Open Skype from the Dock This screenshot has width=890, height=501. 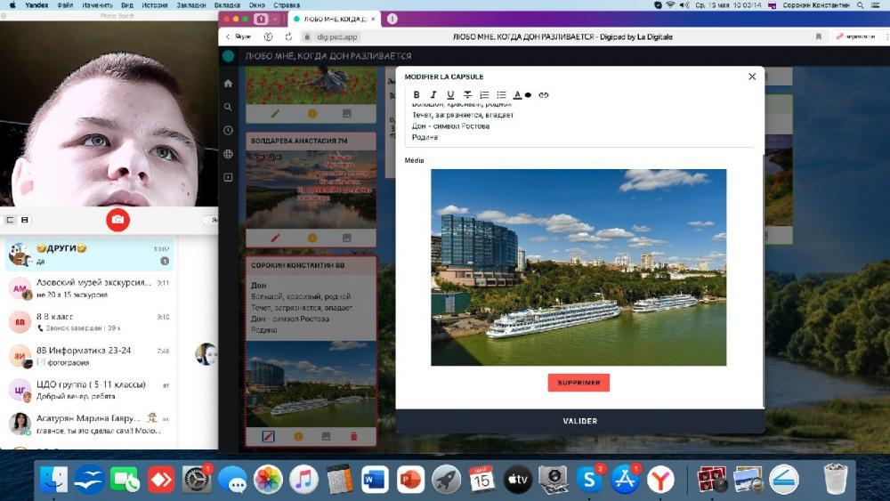589,480
